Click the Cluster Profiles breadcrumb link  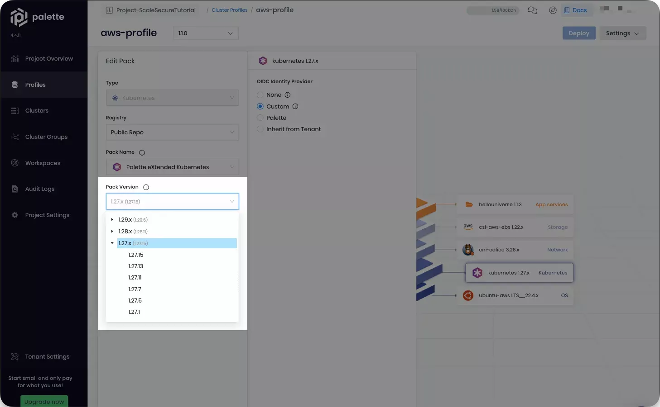[x=230, y=10]
